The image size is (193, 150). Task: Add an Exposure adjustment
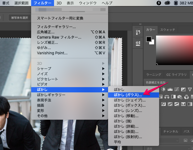tap(183, 89)
